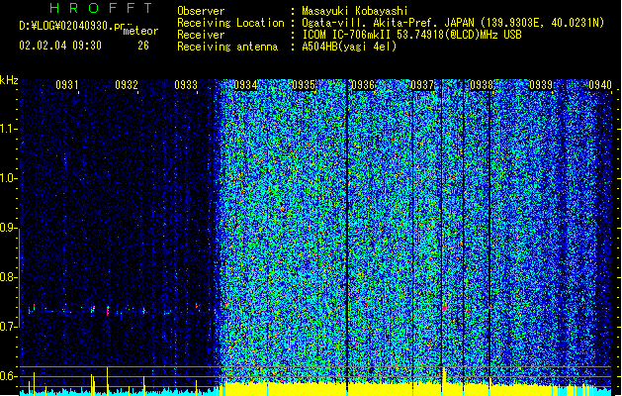Click the 'Receiver' field label
This screenshot has height=396, width=622.
click(x=201, y=35)
